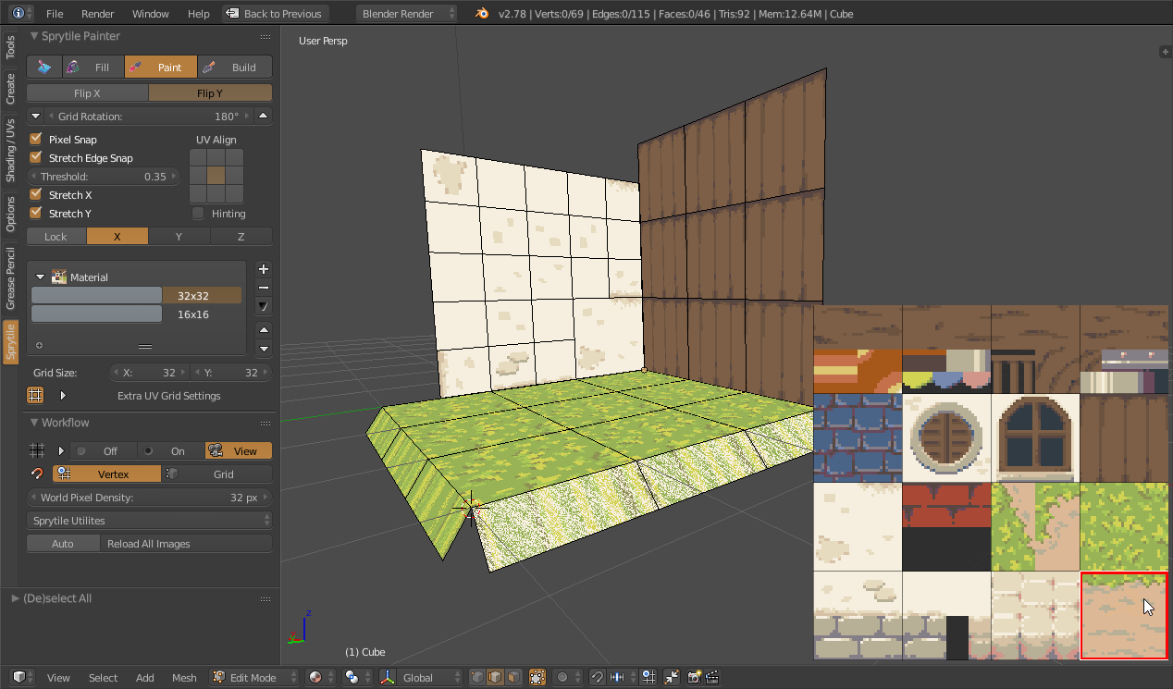Viewport: 1173px width, 689px height.
Task: Open the Edit Mode dropdown
Action: tap(255, 677)
